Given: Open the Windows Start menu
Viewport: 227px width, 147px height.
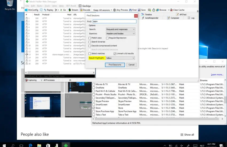Looking at the screenshot, I should tap(4, 145).
